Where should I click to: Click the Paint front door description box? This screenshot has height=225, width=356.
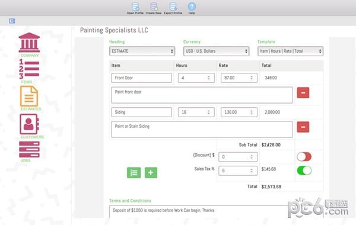pos(202,95)
